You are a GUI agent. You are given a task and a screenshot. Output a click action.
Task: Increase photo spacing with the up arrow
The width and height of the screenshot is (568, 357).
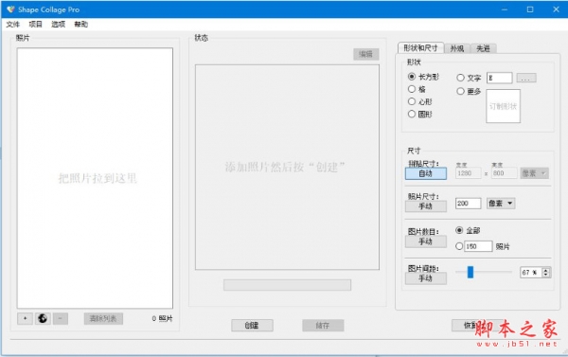[x=546, y=270]
